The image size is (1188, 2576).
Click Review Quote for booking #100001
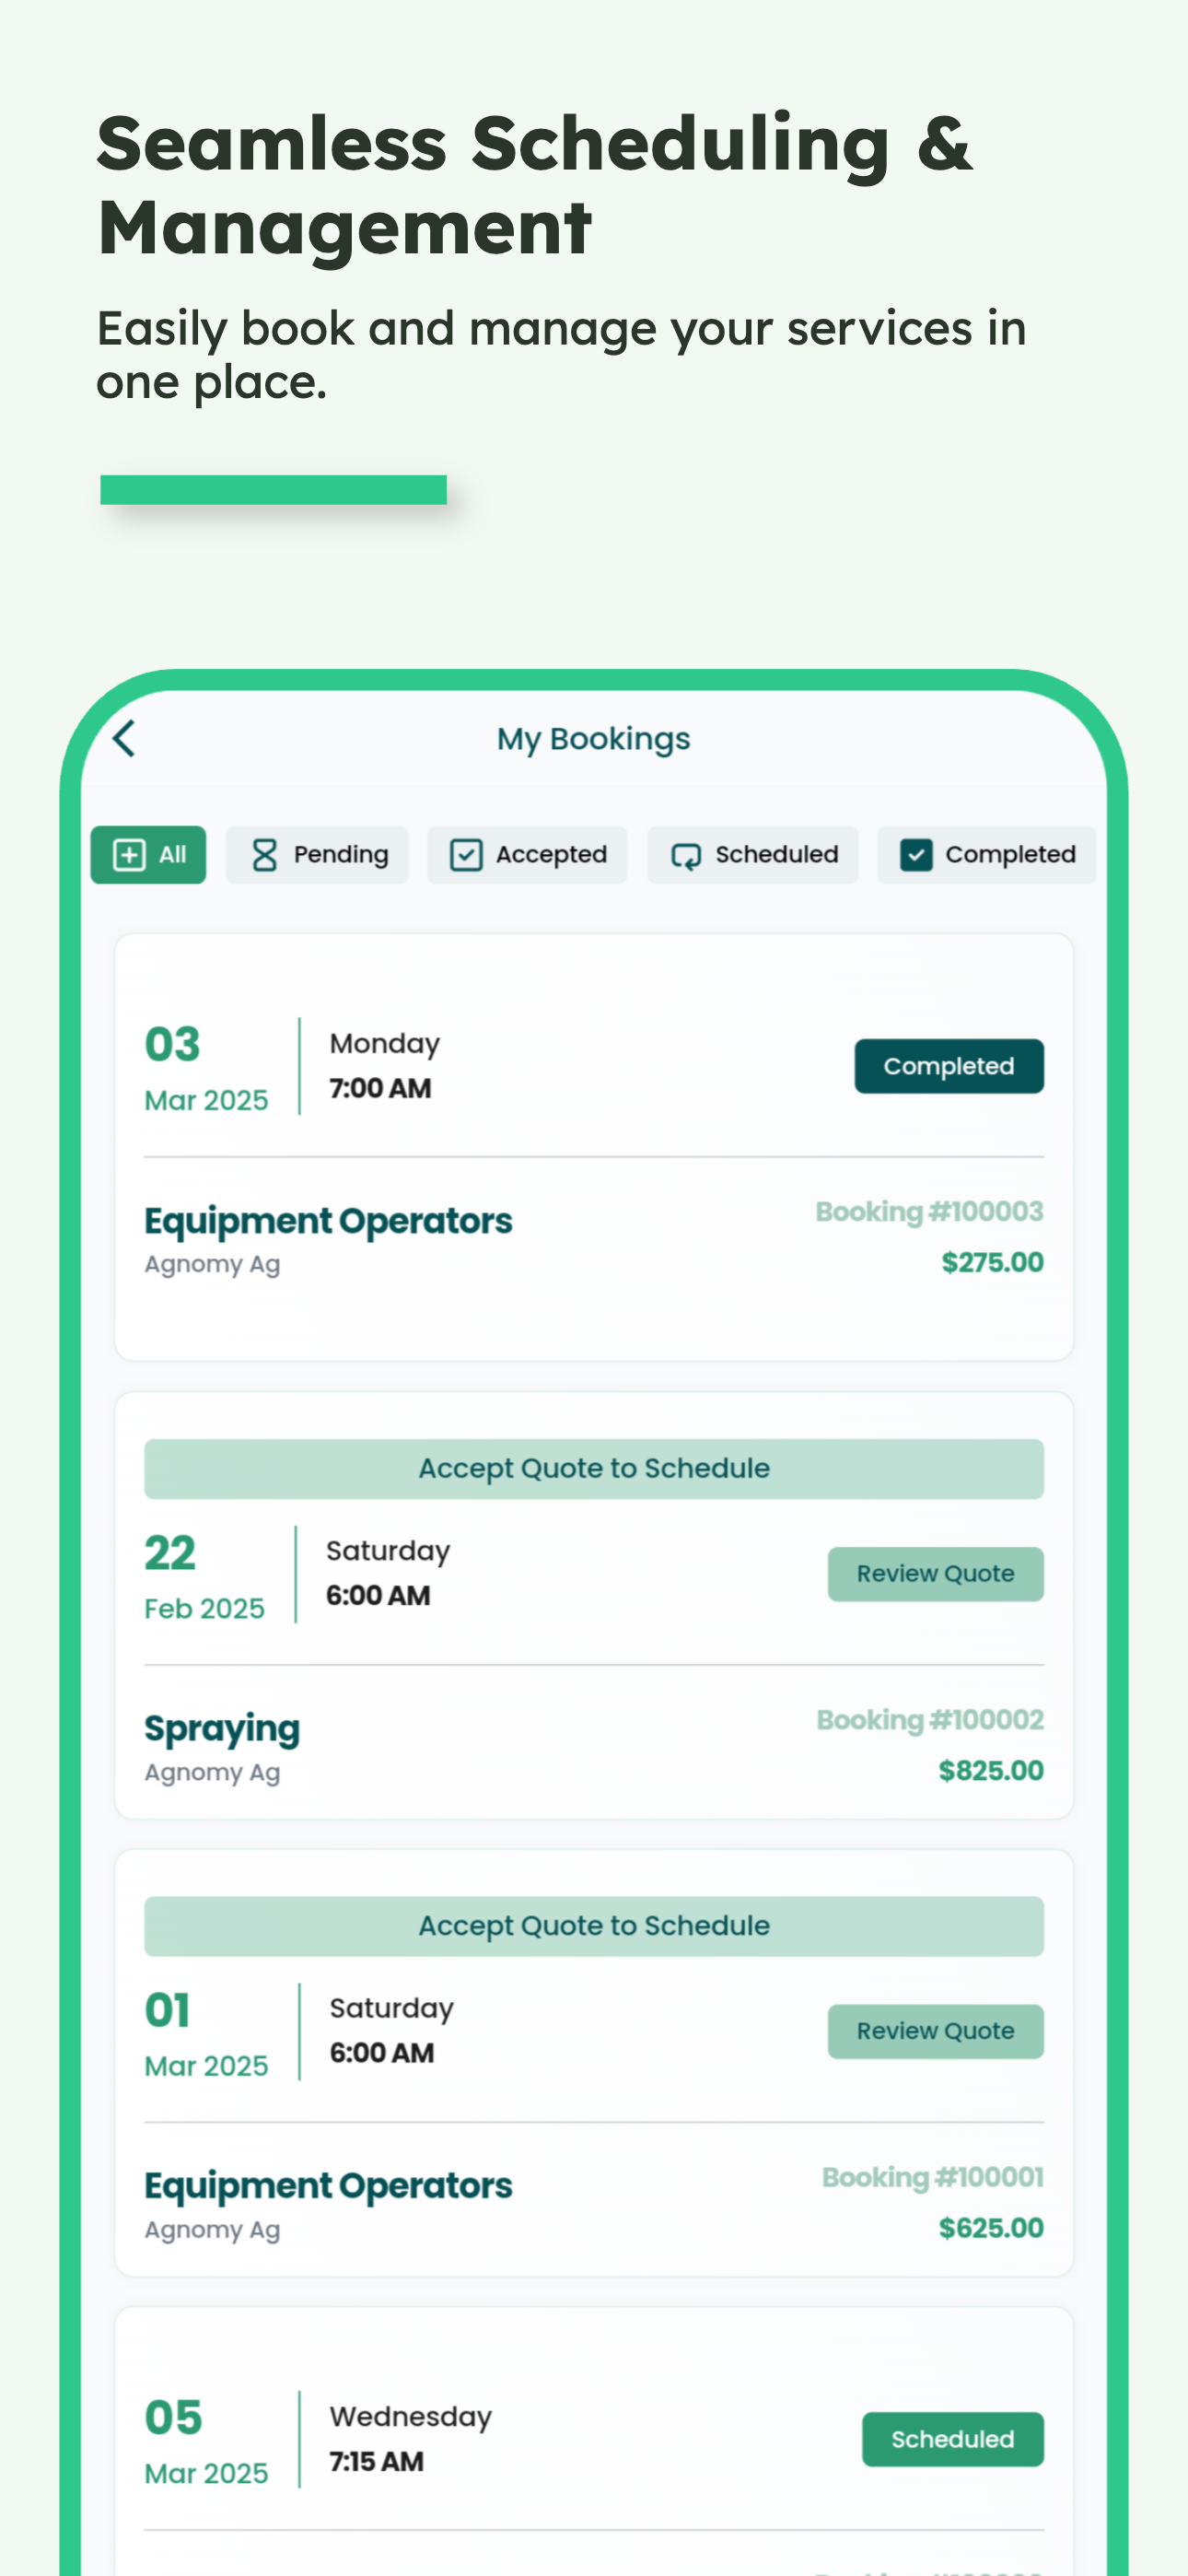click(x=935, y=2031)
